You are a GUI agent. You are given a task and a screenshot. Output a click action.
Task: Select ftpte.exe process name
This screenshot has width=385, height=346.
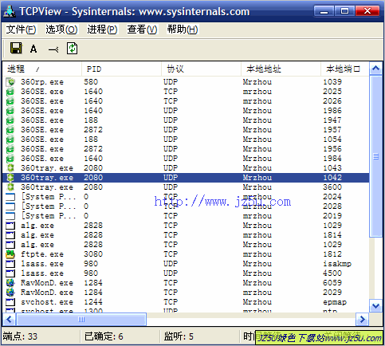pyautogui.click(x=42, y=254)
